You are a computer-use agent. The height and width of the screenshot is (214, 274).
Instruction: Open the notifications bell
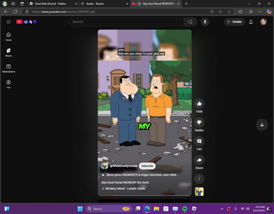pos(251,22)
